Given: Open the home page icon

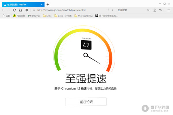Looking at the screenshot, I should pyautogui.click(x=20, y=10).
